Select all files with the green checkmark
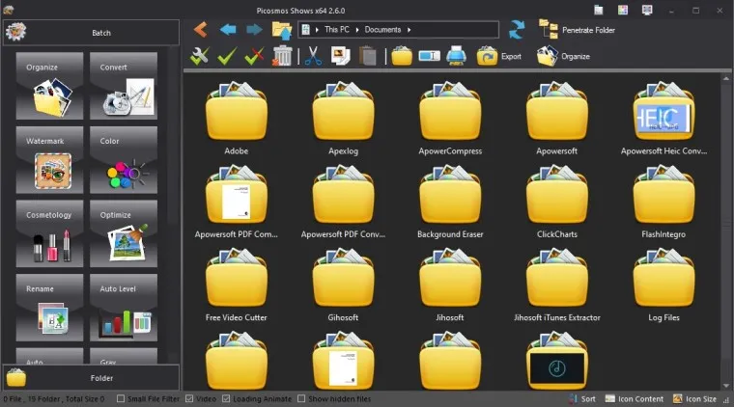734x407 pixels. point(227,56)
